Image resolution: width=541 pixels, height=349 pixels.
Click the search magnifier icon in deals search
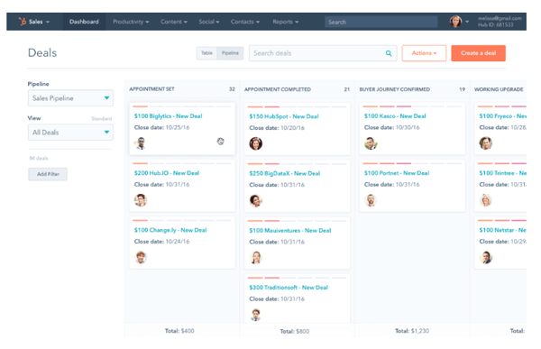389,53
